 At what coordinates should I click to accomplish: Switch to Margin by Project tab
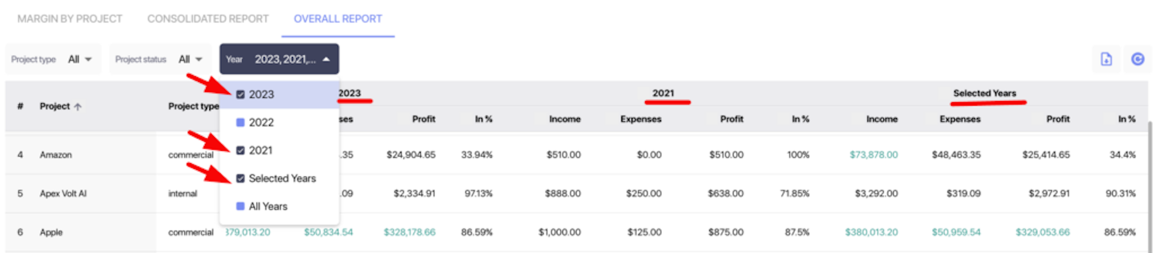[x=70, y=19]
